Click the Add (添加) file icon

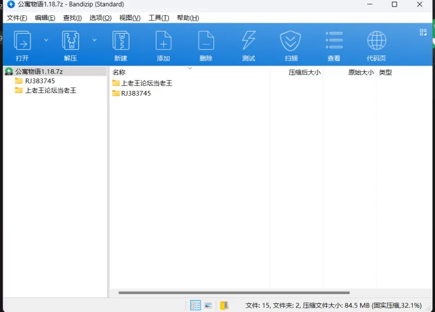[164, 41]
